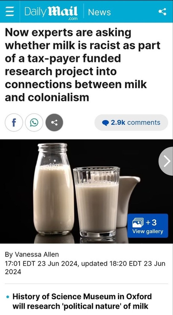Share article on Facebook
The image size is (173, 315).
(14, 122)
